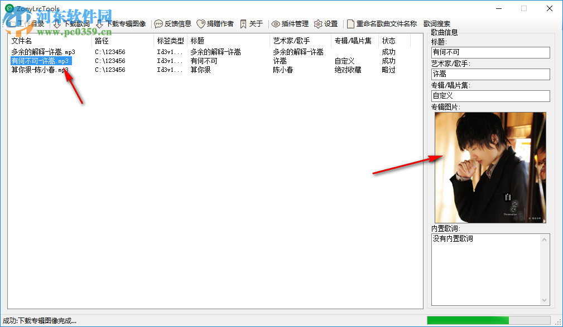Screen dimensions: 563x327
Task: Open the 插件管理 plugin manager icon
Action: click(276, 23)
